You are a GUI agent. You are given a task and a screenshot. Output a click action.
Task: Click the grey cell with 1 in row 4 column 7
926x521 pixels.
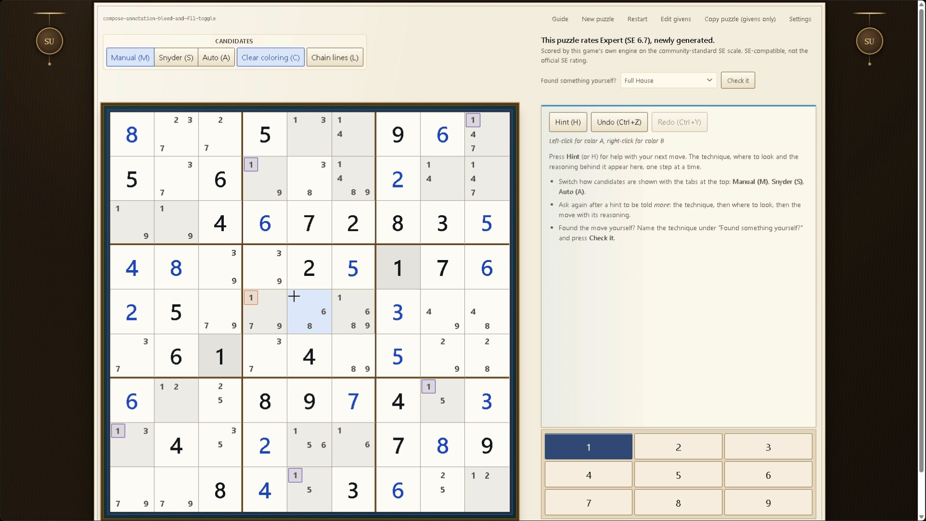tap(397, 267)
